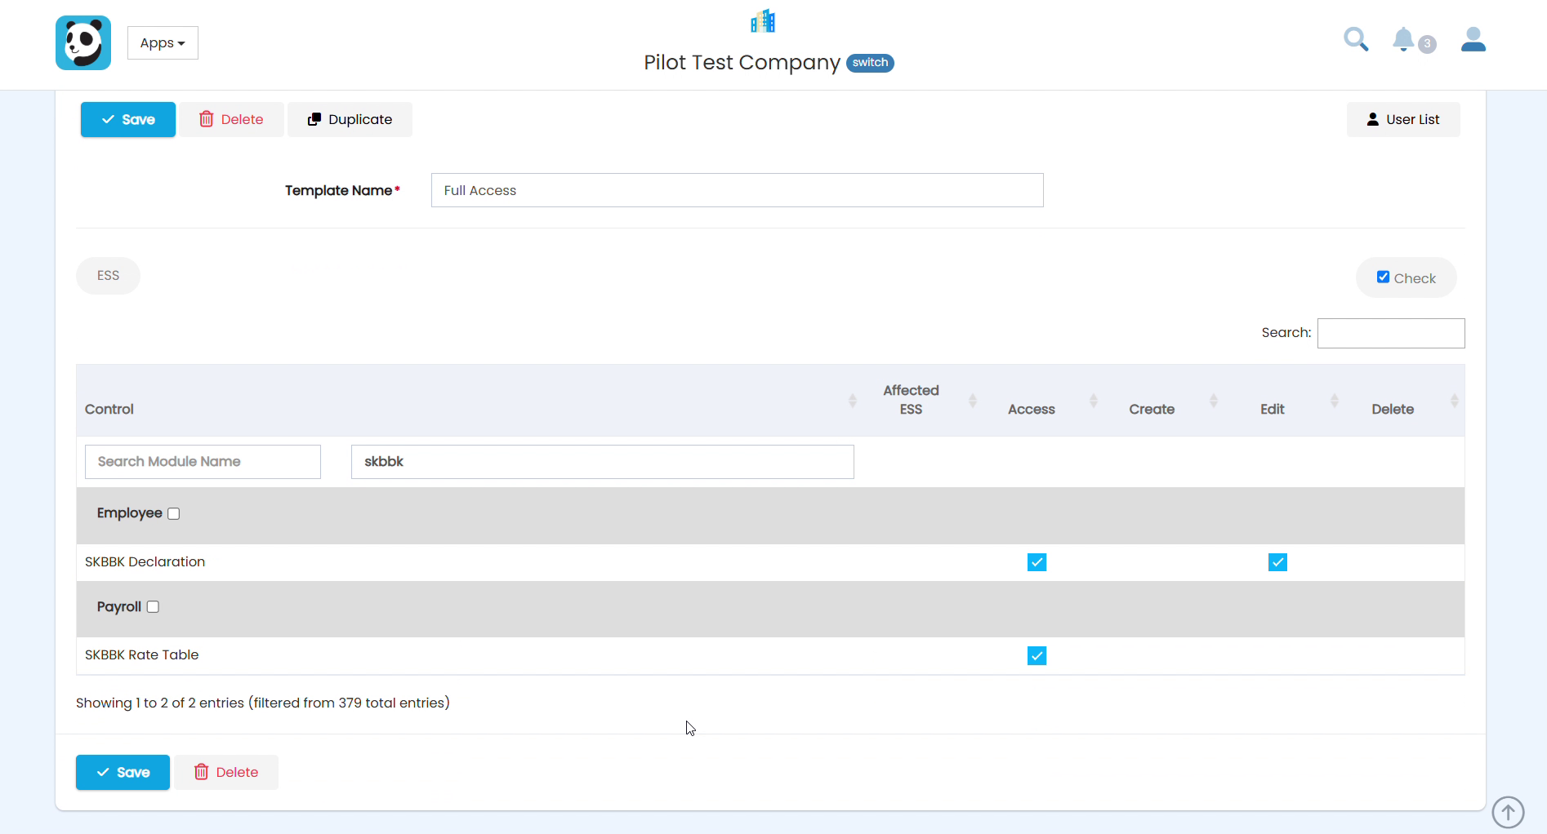Open the notifications bell icon
The image size is (1547, 834).
(x=1403, y=39)
